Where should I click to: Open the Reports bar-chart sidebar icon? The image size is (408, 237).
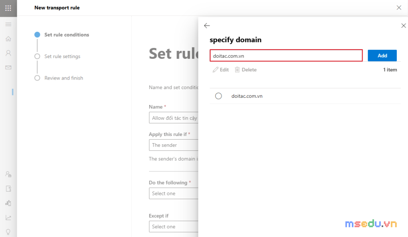[x=8, y=203]
